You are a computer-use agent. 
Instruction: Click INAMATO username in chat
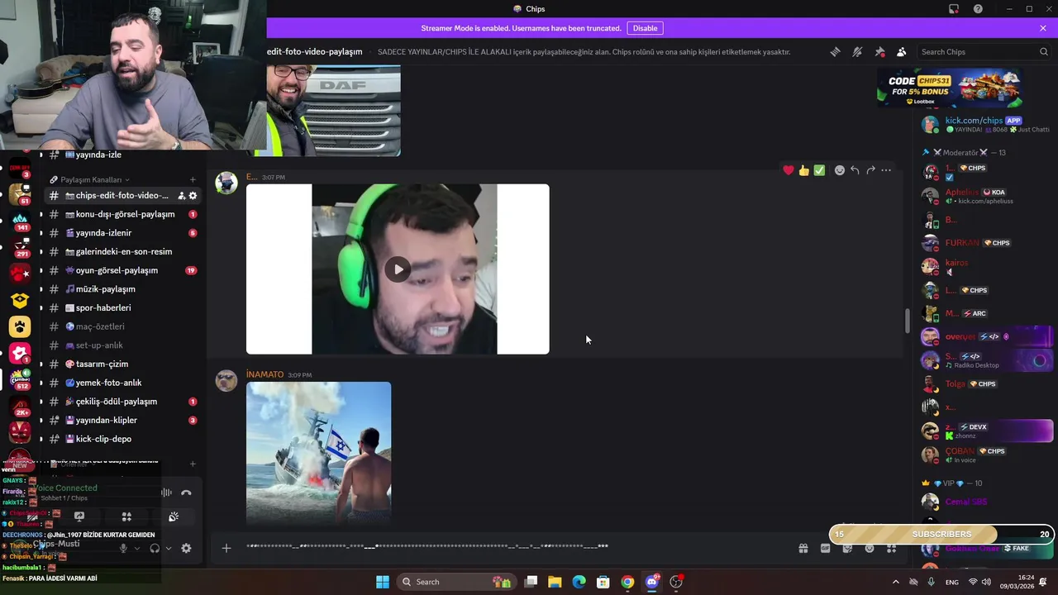[264, 374]
